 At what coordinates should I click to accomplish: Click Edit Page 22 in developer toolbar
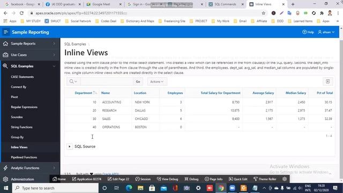(x=118, y=179)
